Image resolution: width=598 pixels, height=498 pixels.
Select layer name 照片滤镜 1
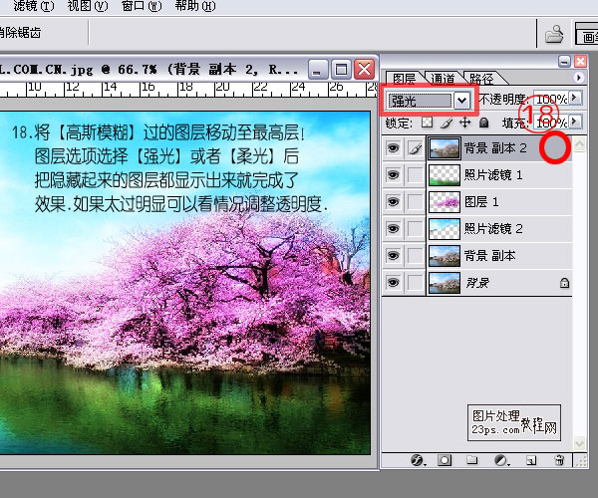(493, 175)
